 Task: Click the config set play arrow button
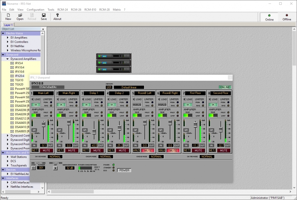click(x=55, y=168)
